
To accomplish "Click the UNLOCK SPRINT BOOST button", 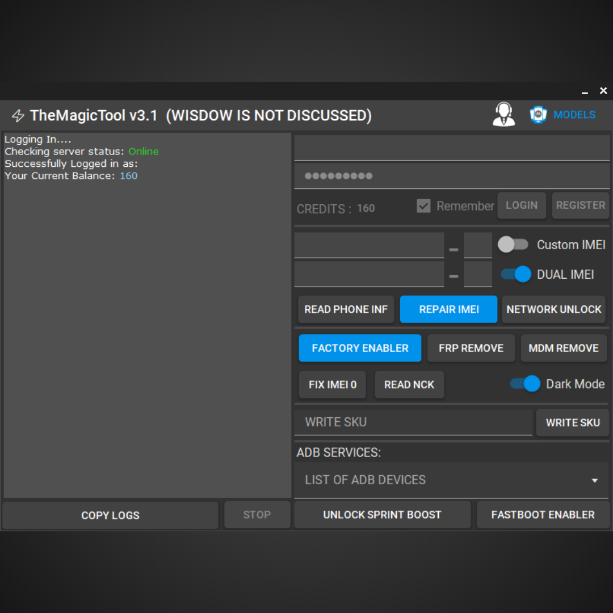I will click(x=382, y=515).
